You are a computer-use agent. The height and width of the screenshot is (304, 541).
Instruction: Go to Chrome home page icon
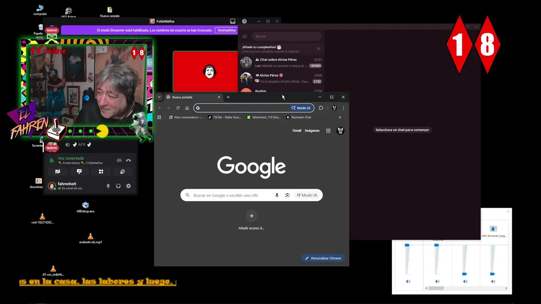[187, 108]
